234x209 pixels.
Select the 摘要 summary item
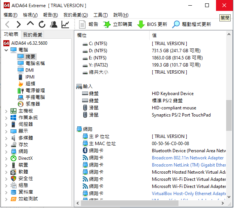pos(27,57)
